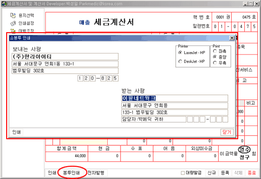Image resolution: width=261 pixels, height=179 pixels.
Task: Select the LaserJet - HP printer option
Action: [180, 53]
